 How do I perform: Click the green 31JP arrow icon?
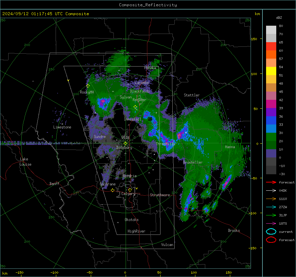pyautogui.click(x=271, y=215)
